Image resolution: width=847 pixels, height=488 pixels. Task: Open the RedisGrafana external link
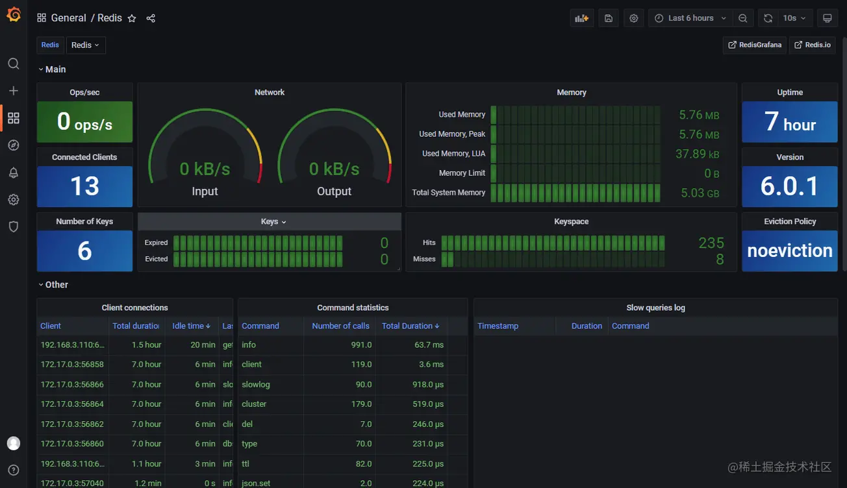click(x=755, y=45)
